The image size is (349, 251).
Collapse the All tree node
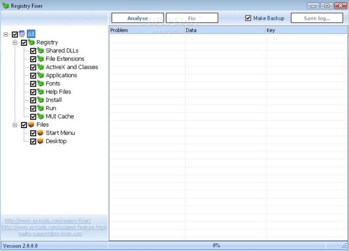[x=6, y=34]
